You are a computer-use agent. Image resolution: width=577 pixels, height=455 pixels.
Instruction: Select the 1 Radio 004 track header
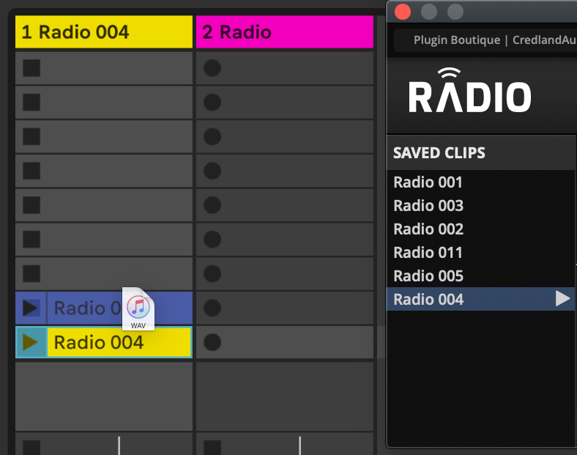[103, 32]
